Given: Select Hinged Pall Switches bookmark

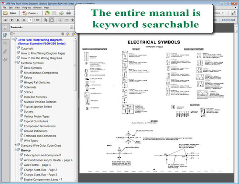Looking at the screenshot, I should click(37, 83).
